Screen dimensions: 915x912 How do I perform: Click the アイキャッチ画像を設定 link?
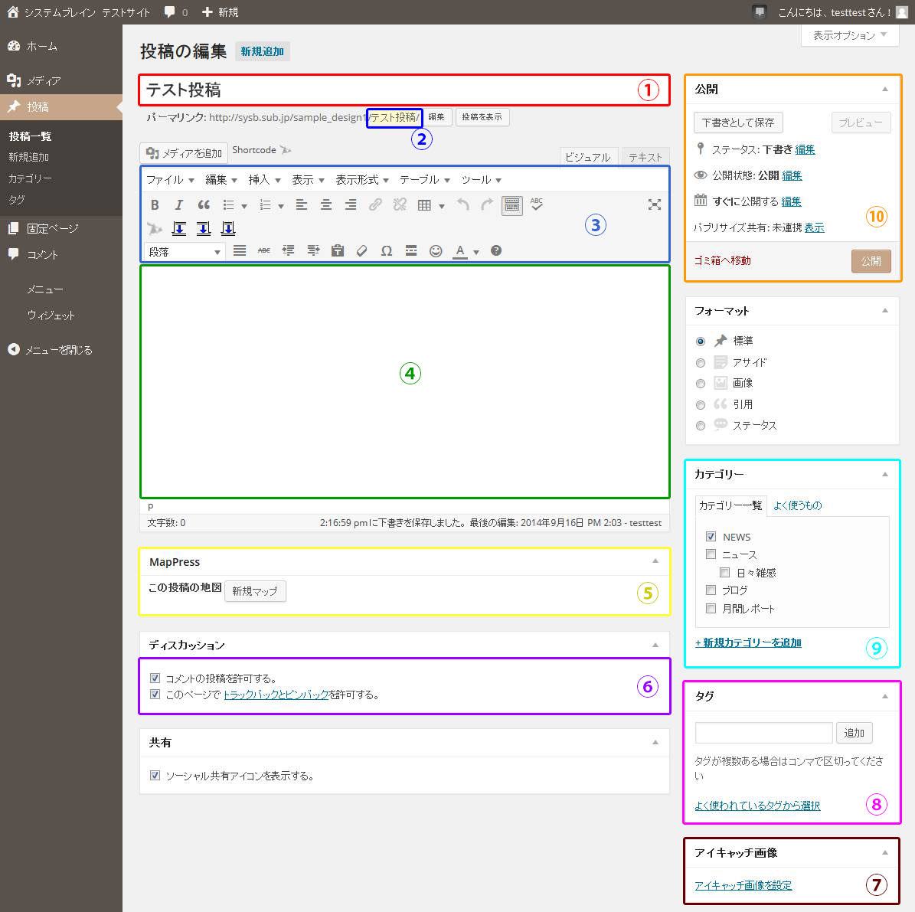click(743, 886)
